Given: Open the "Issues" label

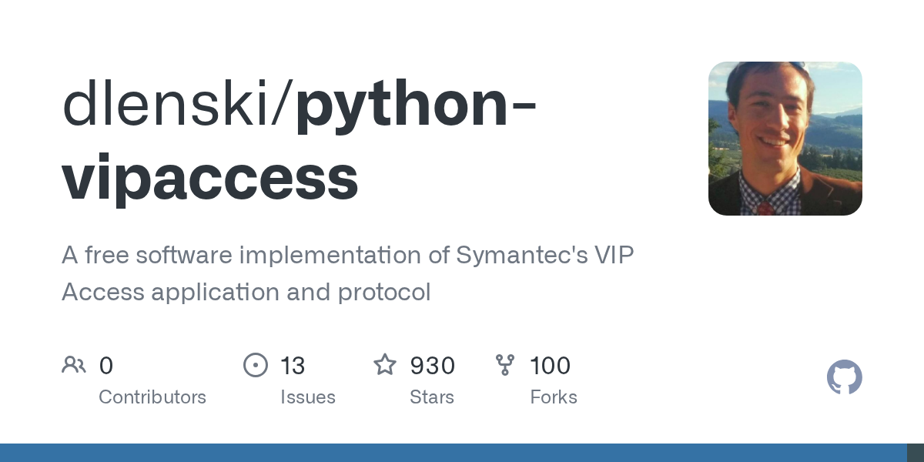Looking at the screenshot, I should [308, 397].
